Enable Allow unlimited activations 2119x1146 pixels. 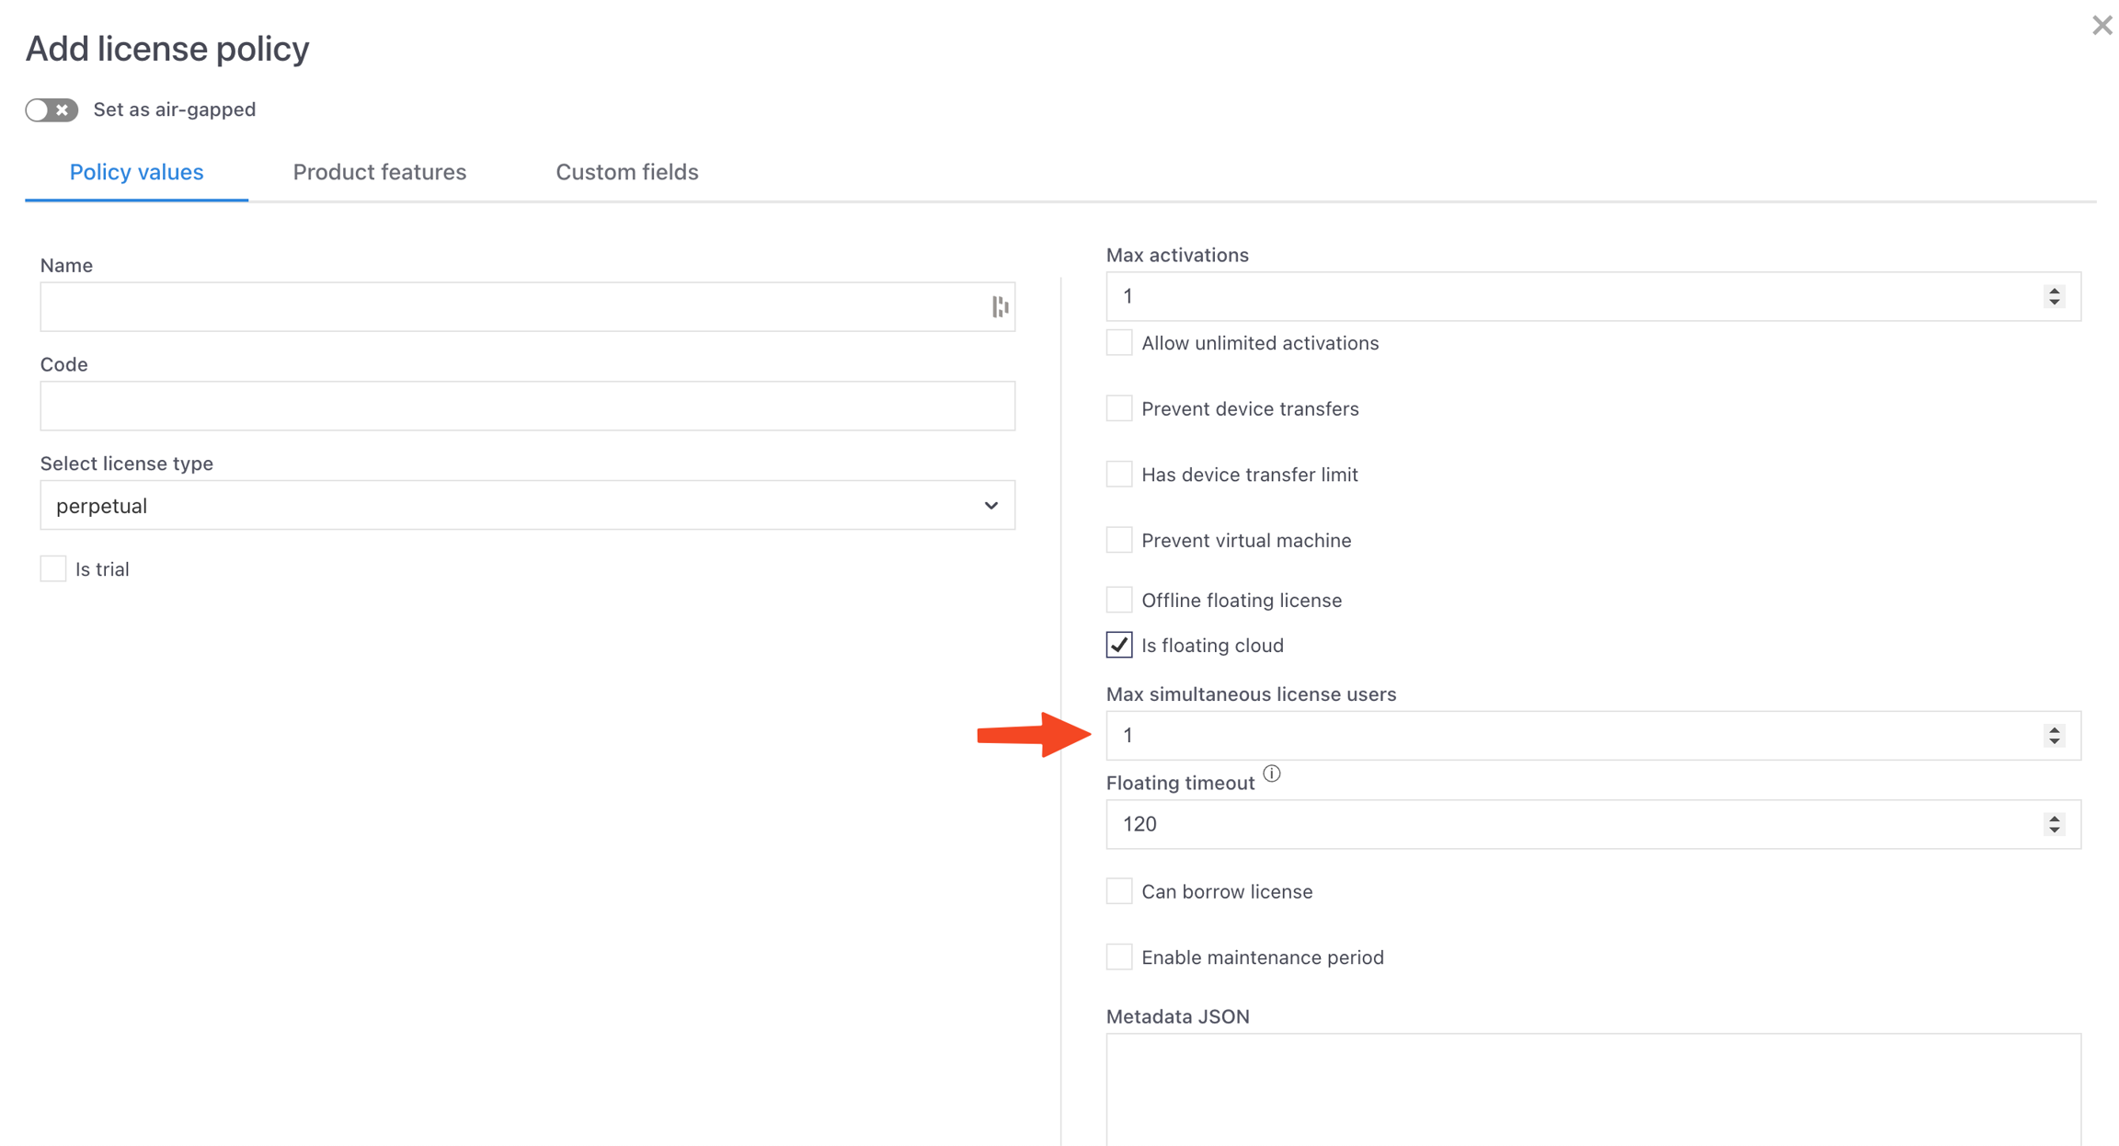point(1119,343)
